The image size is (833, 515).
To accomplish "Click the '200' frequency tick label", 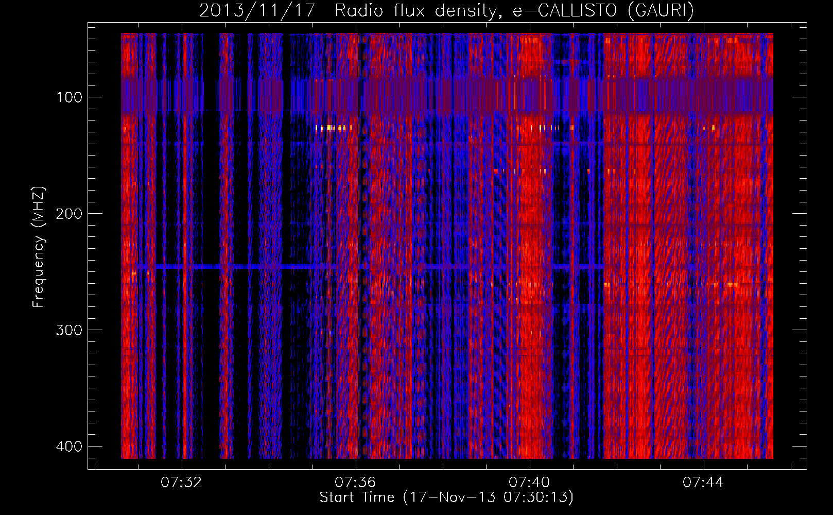I will [x=69, y=214].
